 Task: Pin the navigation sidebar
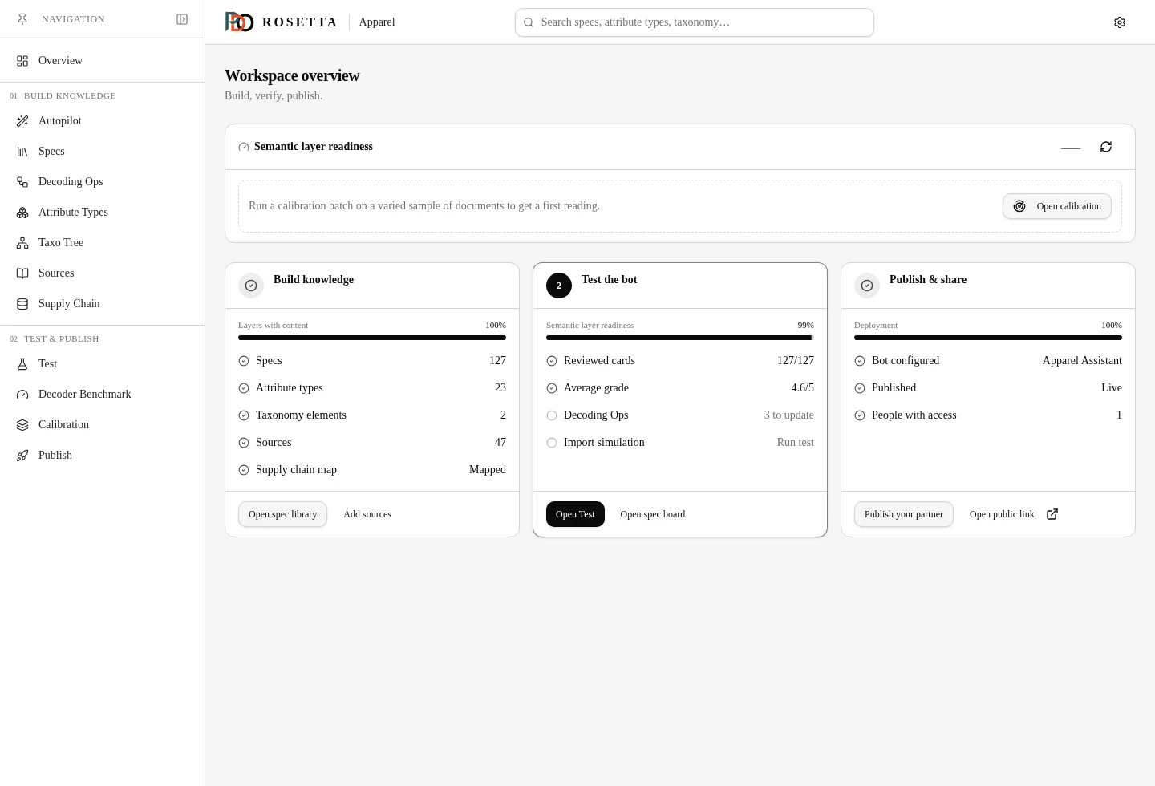(22, 19)
